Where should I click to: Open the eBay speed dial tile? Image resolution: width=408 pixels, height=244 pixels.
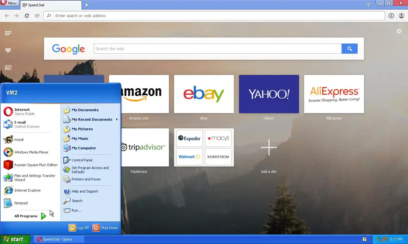(204, 94)
